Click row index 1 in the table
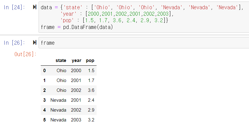This screenshot has height=127, width=249. 44,80
